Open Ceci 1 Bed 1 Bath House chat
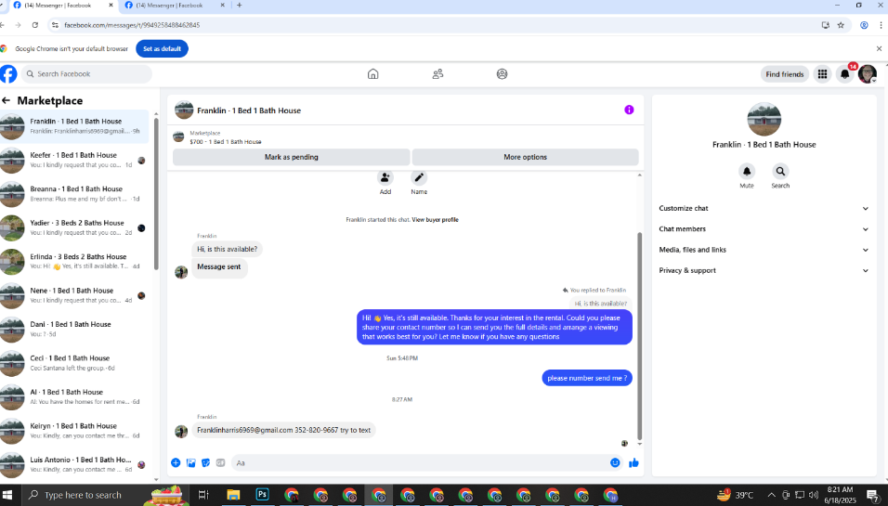 (74, 363)
